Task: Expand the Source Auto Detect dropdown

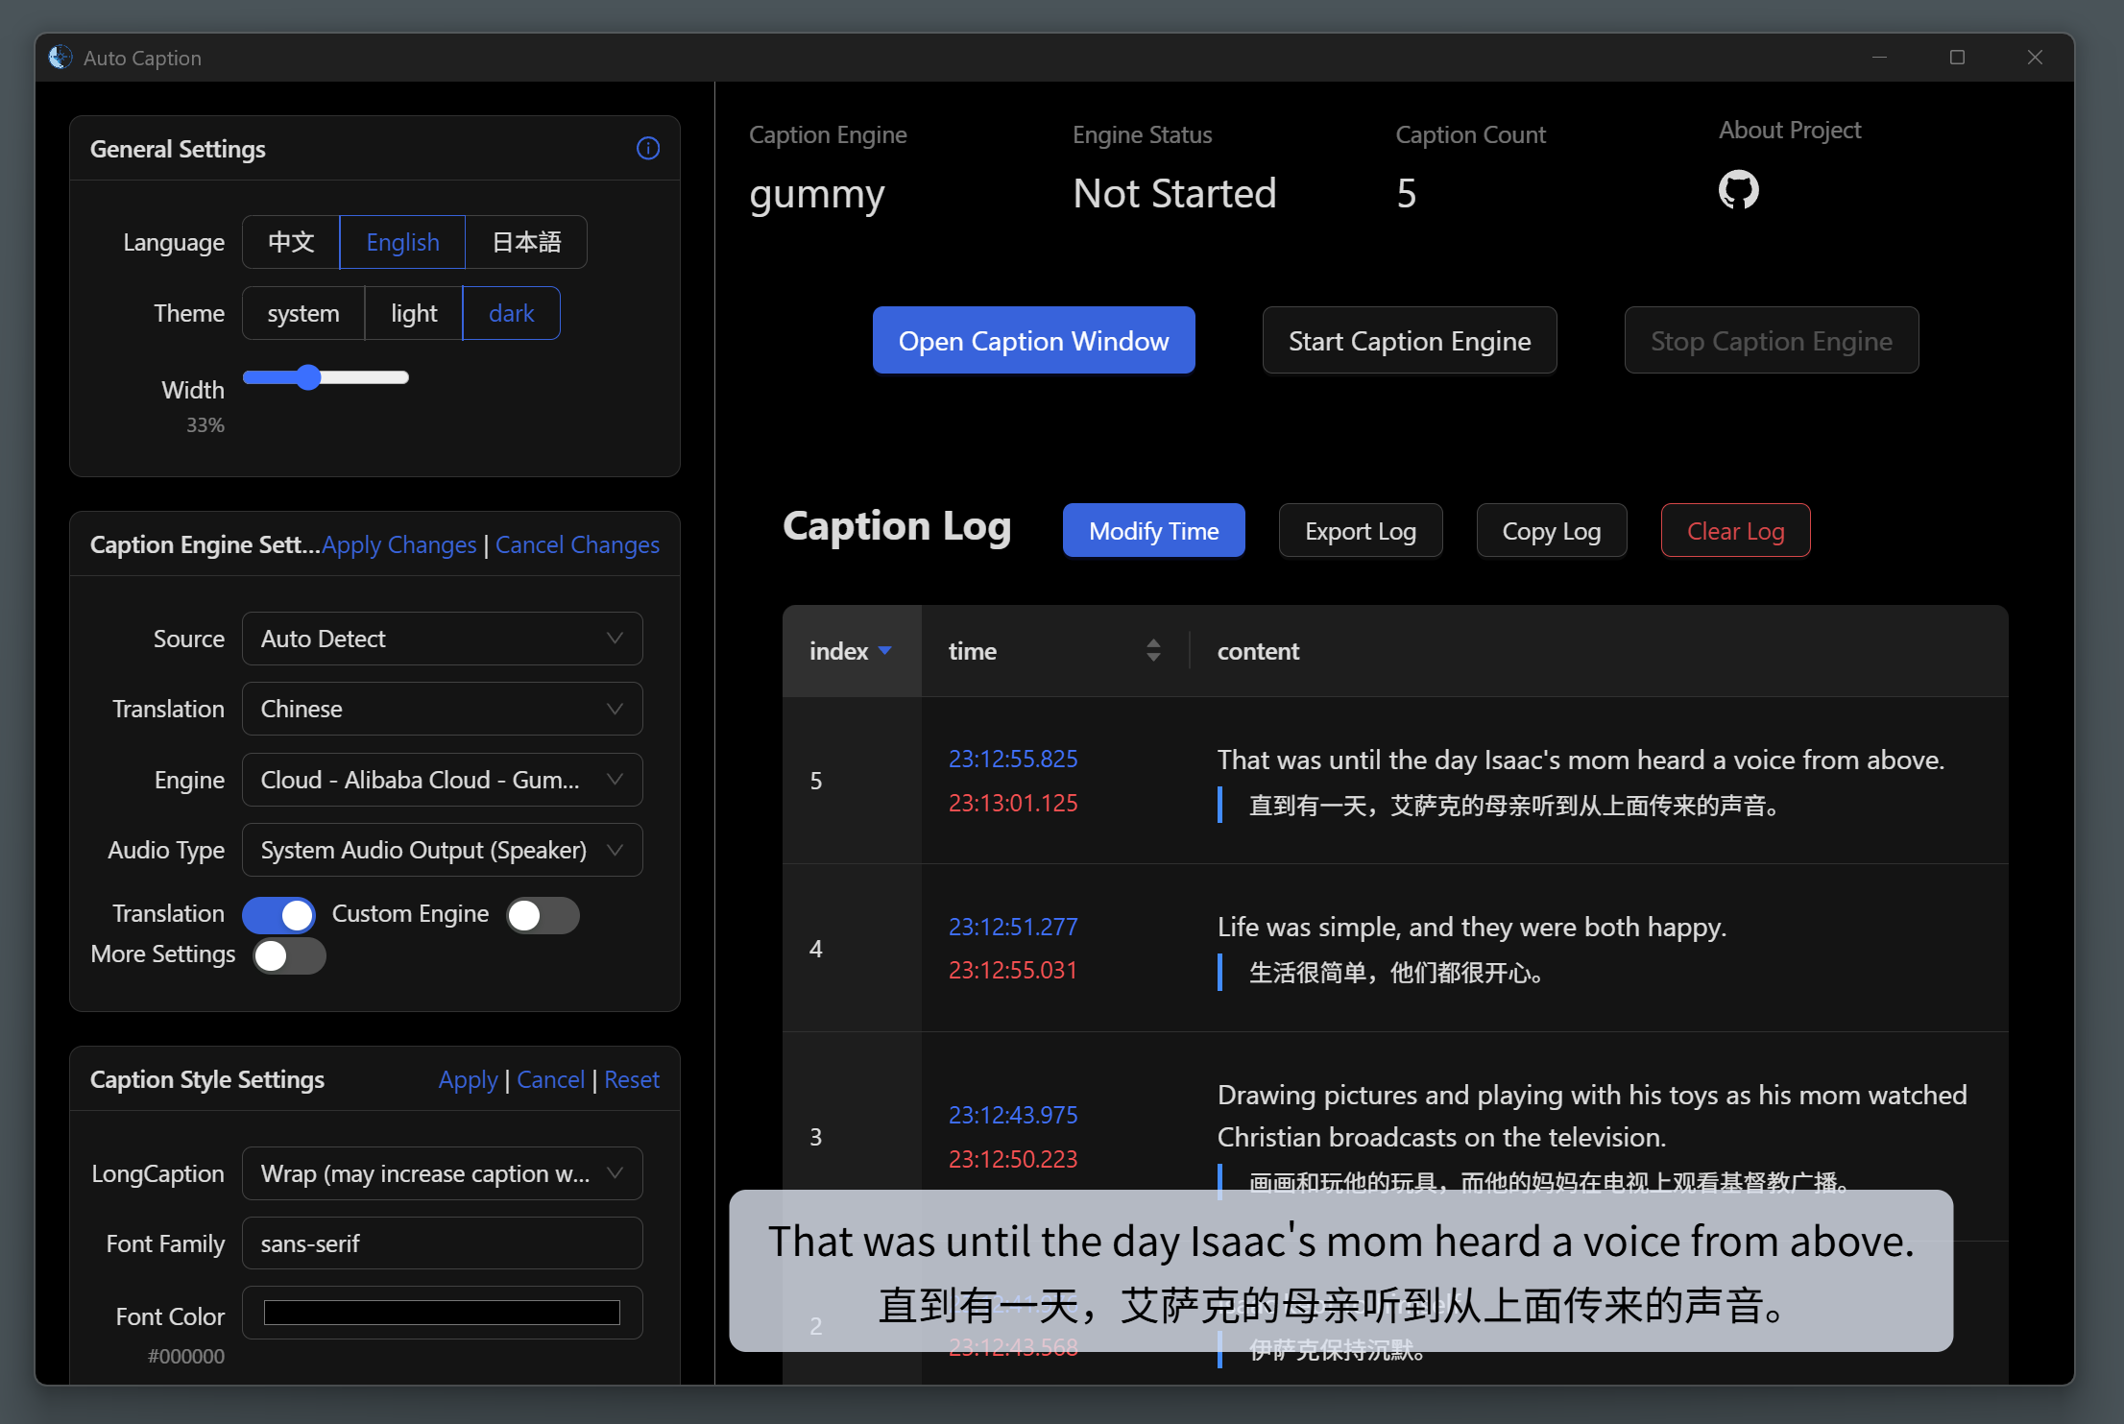Action: (x=442, y=639)
